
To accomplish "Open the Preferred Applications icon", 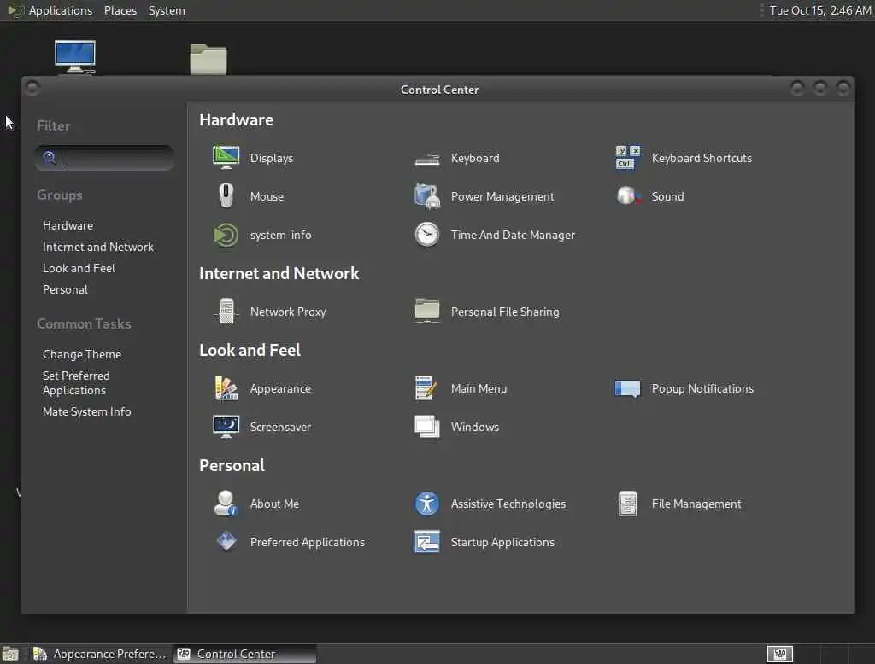I will point(226,542).
